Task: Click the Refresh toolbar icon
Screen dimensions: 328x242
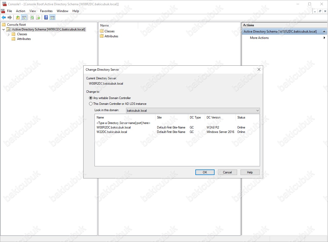Action: [32, 18]
